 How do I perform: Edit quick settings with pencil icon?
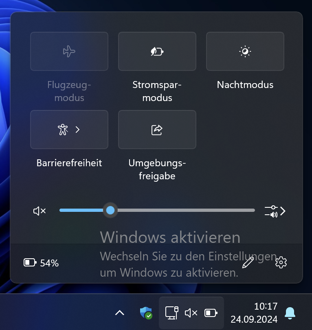point(248,262)
